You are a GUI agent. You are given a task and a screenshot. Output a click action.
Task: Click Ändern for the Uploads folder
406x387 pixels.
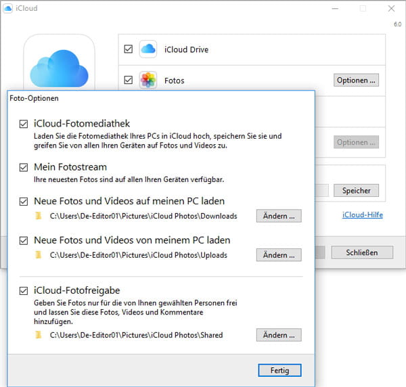279,254
